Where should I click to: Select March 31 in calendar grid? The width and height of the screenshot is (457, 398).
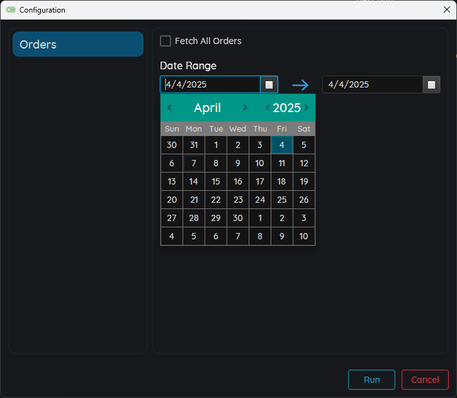point(194,145)
